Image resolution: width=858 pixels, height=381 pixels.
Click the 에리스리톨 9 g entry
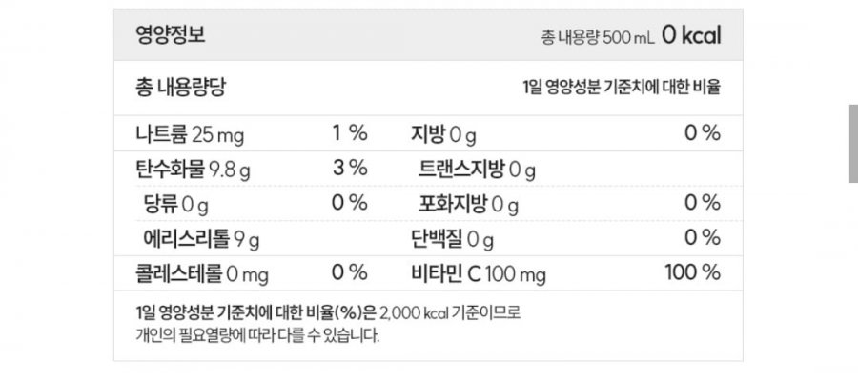pyautogui.click(x=200, y=238)
